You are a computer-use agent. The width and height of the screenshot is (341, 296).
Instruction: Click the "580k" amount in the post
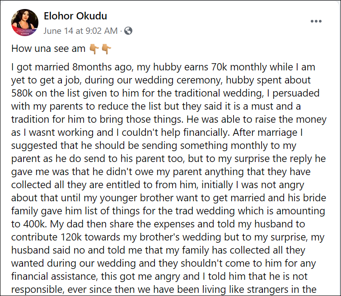click(x=22, y=93)
